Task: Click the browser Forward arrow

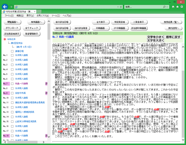Action: [x=11, y=7]
